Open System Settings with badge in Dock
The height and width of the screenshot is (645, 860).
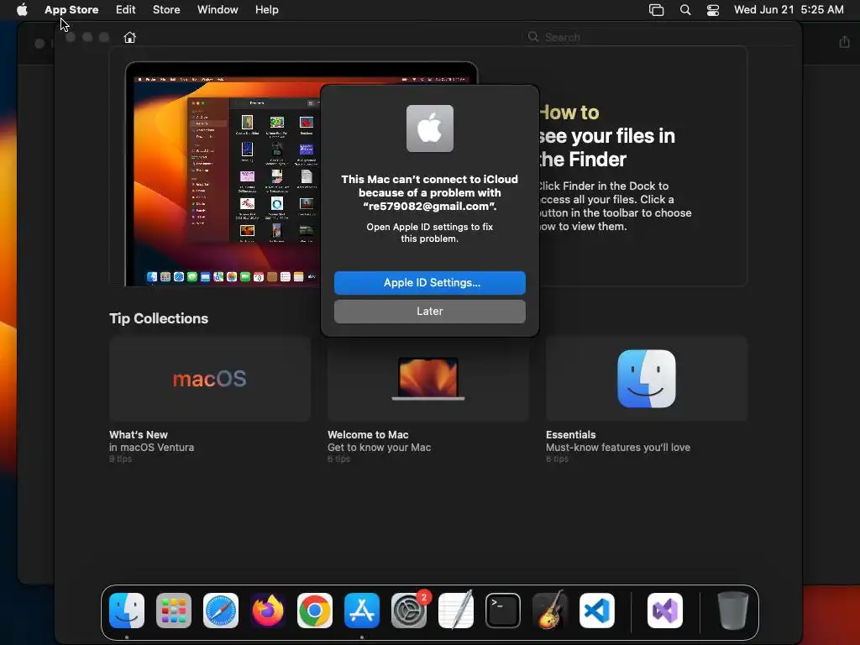(409, 611)
